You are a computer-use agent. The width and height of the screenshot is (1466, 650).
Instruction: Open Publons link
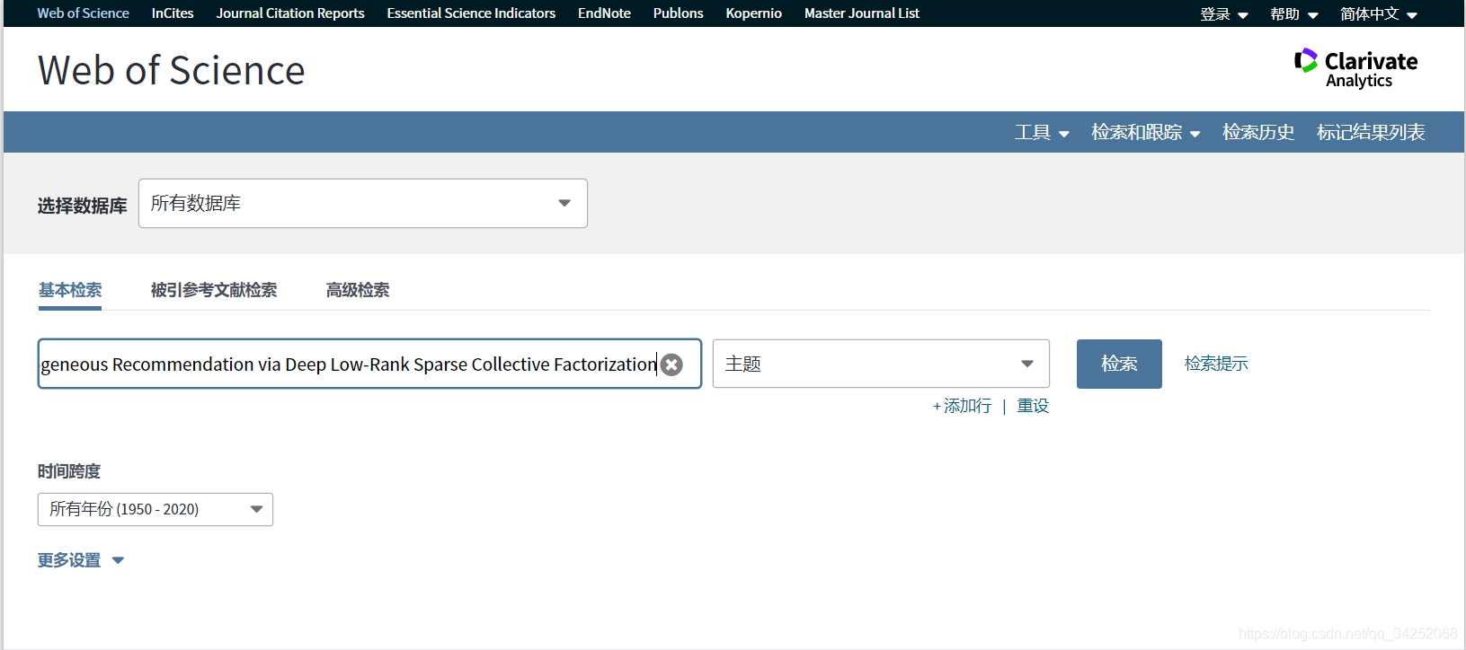click(x=678, y=13)
